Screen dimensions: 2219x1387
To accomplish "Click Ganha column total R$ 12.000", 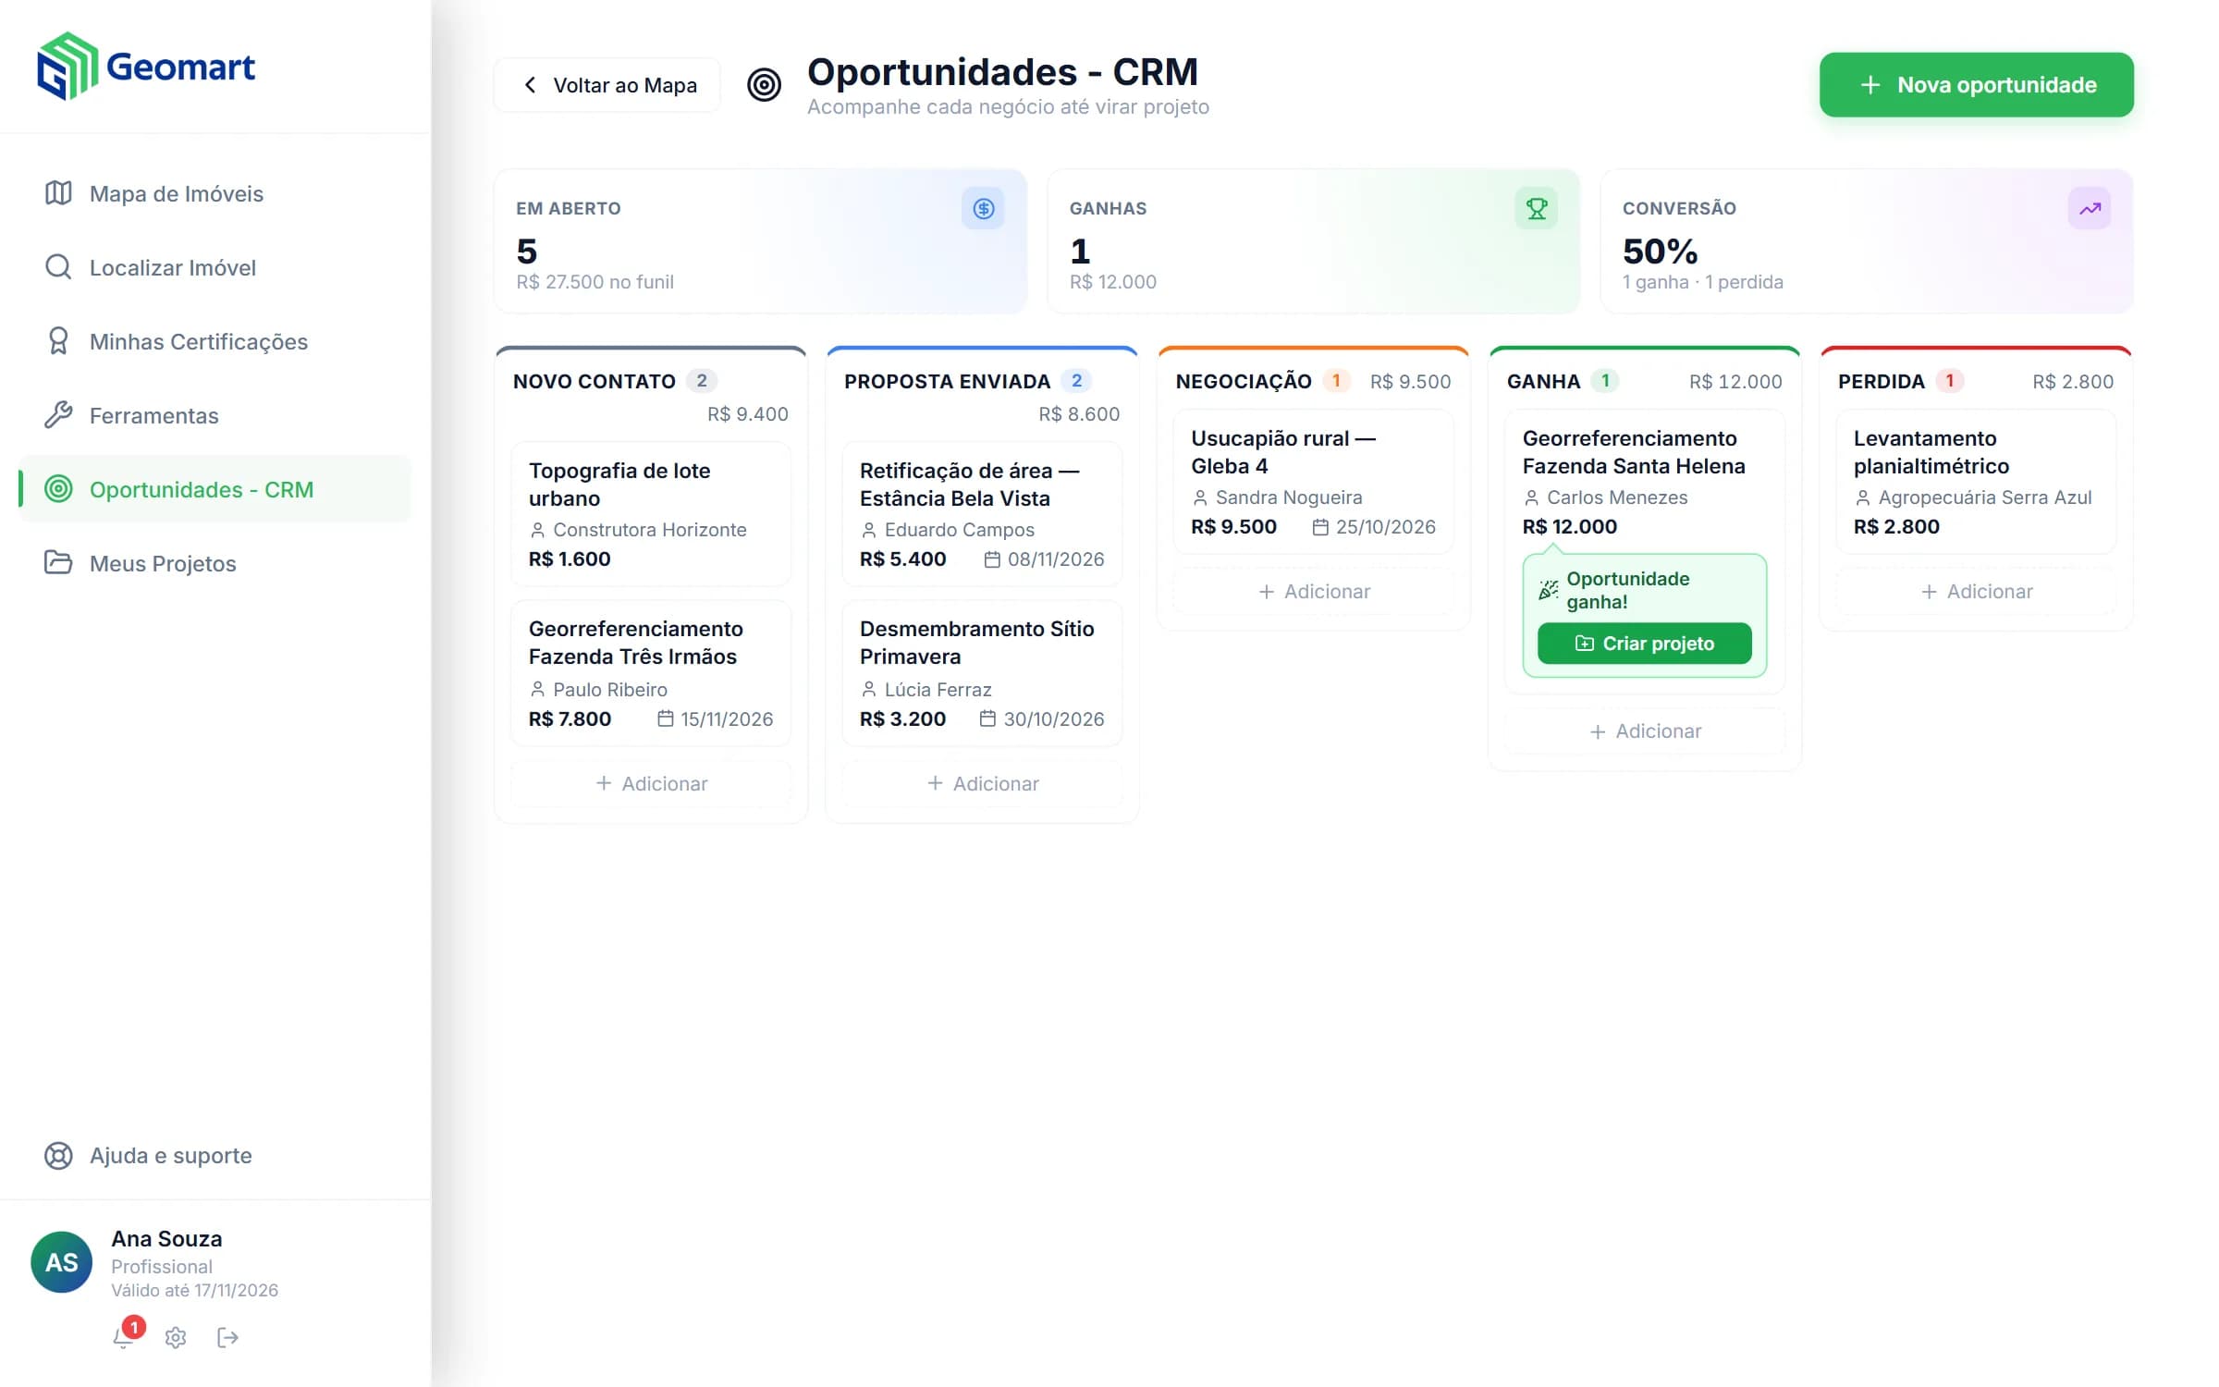I will (1735, 382).
